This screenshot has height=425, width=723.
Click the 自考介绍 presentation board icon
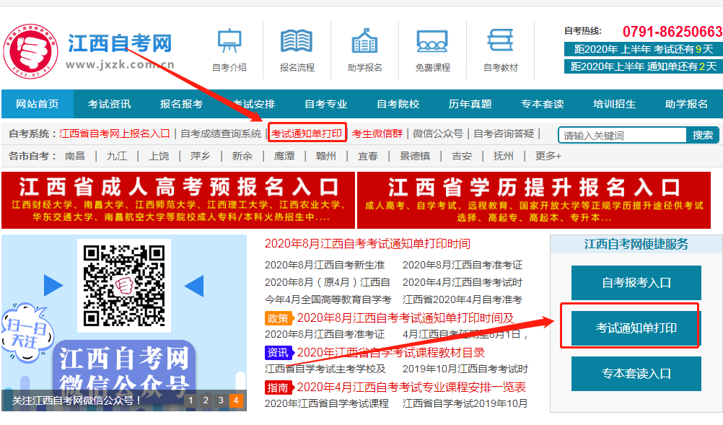coord(229,42)
